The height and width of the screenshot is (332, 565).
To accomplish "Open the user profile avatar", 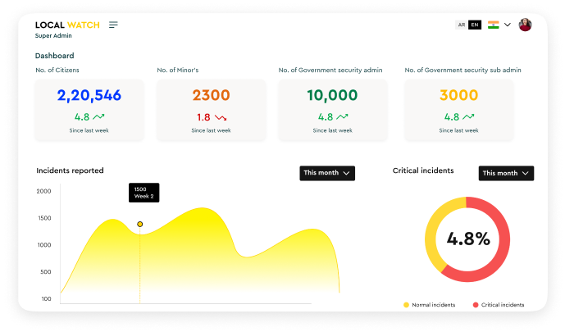I will point(525,25).
